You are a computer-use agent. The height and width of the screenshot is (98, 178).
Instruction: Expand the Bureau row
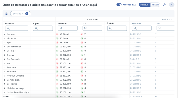coord(5,55)
